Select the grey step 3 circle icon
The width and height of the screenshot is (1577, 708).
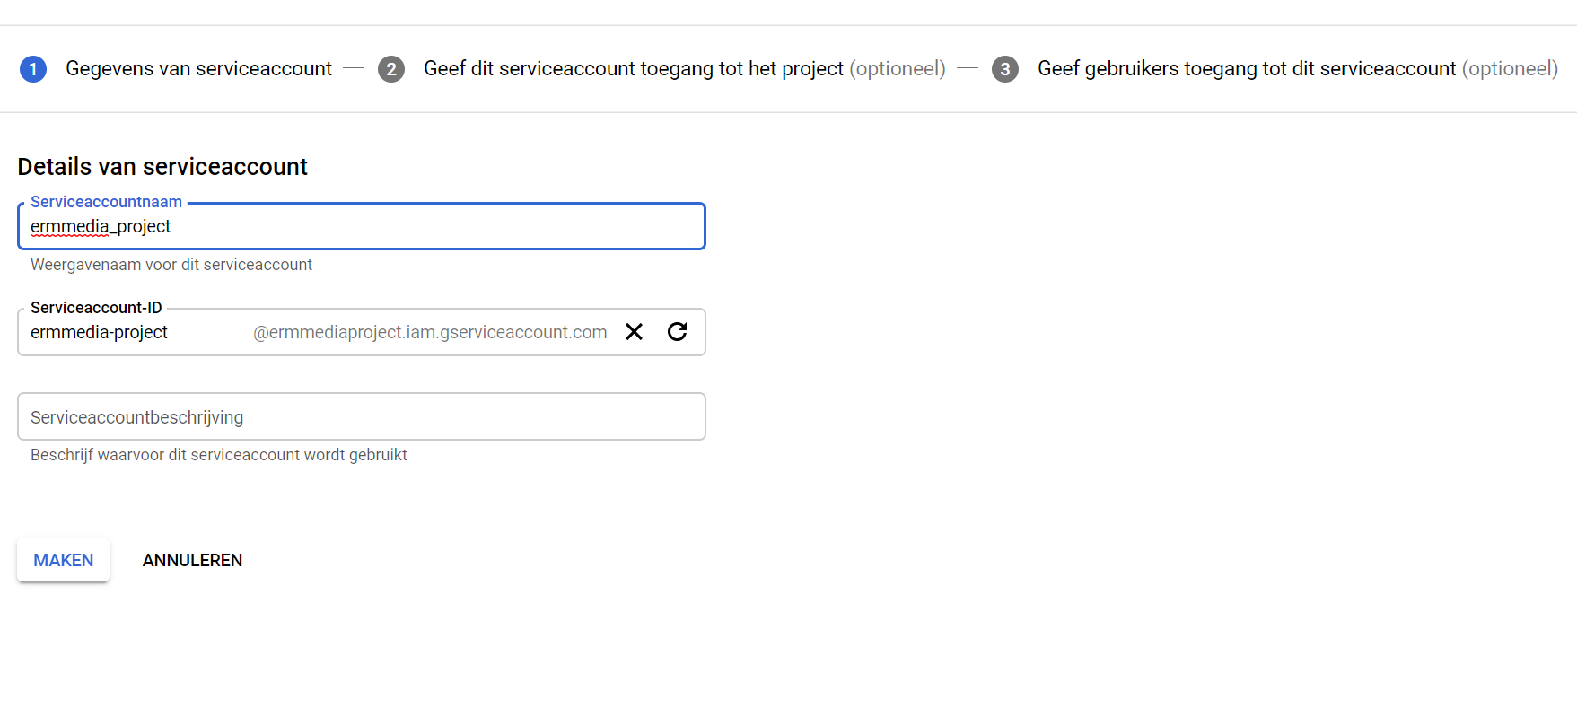[x=1005, y=69]
